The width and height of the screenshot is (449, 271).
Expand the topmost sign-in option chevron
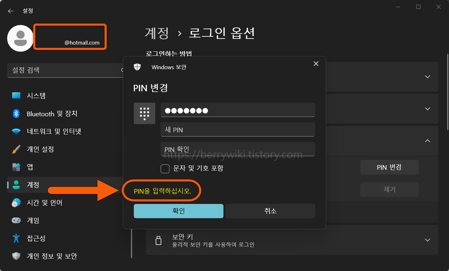pyautogui.click(x=427, y=77)
